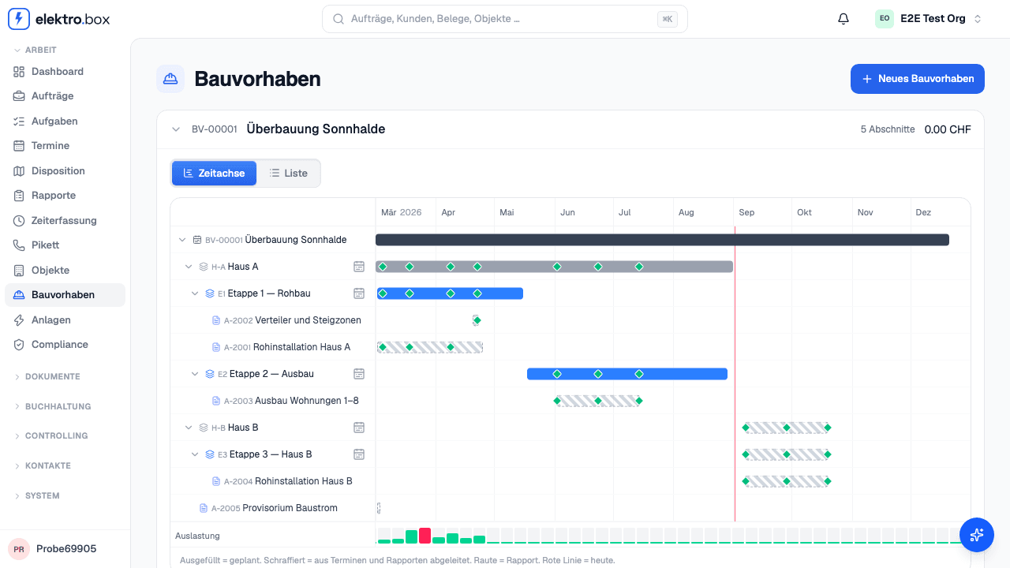Collapse the Haus A tree row
This screenshot has height=568, width=1010.
coord(189,267)
